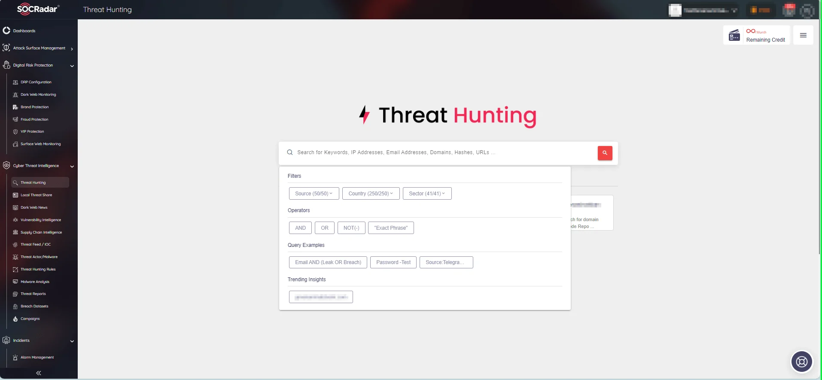Click the Brand Protection icon
822x380 pixels.
(x=15, y=107)
